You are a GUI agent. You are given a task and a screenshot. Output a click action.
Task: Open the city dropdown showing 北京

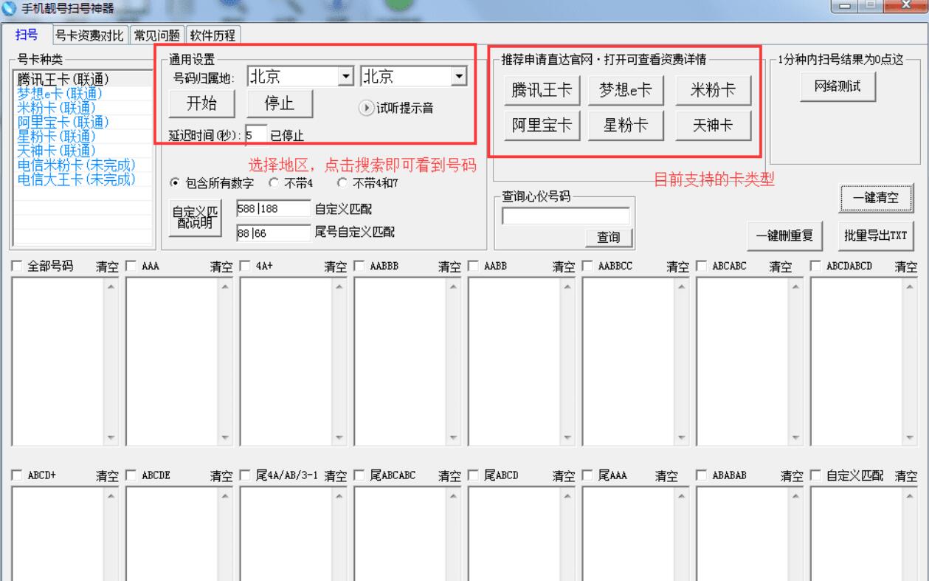(459, 77)
